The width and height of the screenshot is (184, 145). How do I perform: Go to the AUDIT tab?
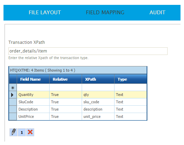coord(157,13)
